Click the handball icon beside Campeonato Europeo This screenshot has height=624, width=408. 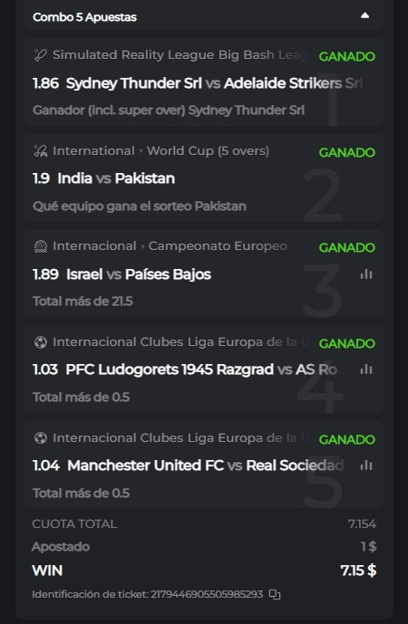pos(40,246)
